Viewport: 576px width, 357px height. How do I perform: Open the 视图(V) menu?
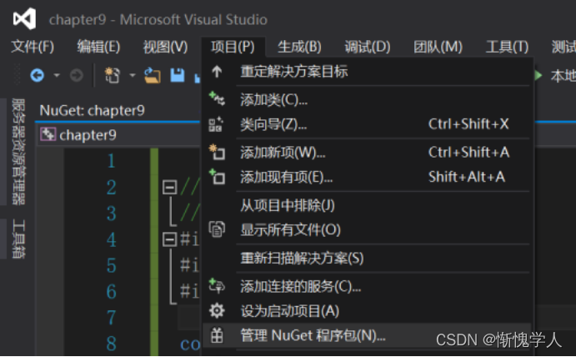[165, 47]
